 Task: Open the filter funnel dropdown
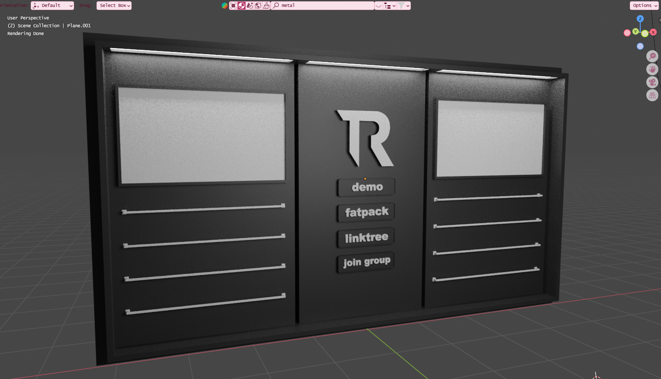pyautogui.click(x=403, y=6)
